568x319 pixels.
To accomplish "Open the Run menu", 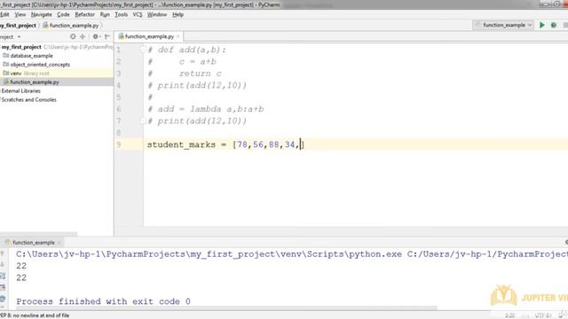I will [x=105, y=14].
